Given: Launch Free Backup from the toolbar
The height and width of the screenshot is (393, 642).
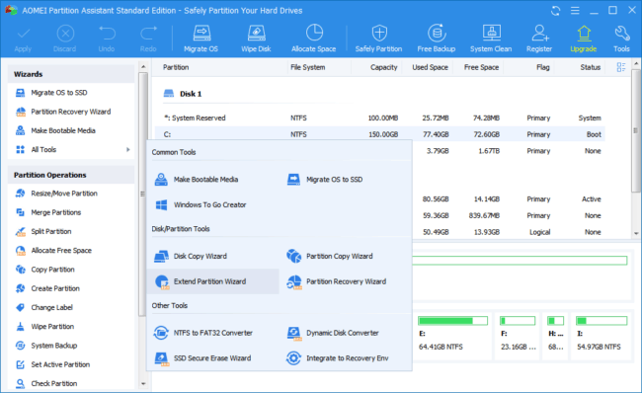Looking at the screenshot, I should click(x=436, y=39).
